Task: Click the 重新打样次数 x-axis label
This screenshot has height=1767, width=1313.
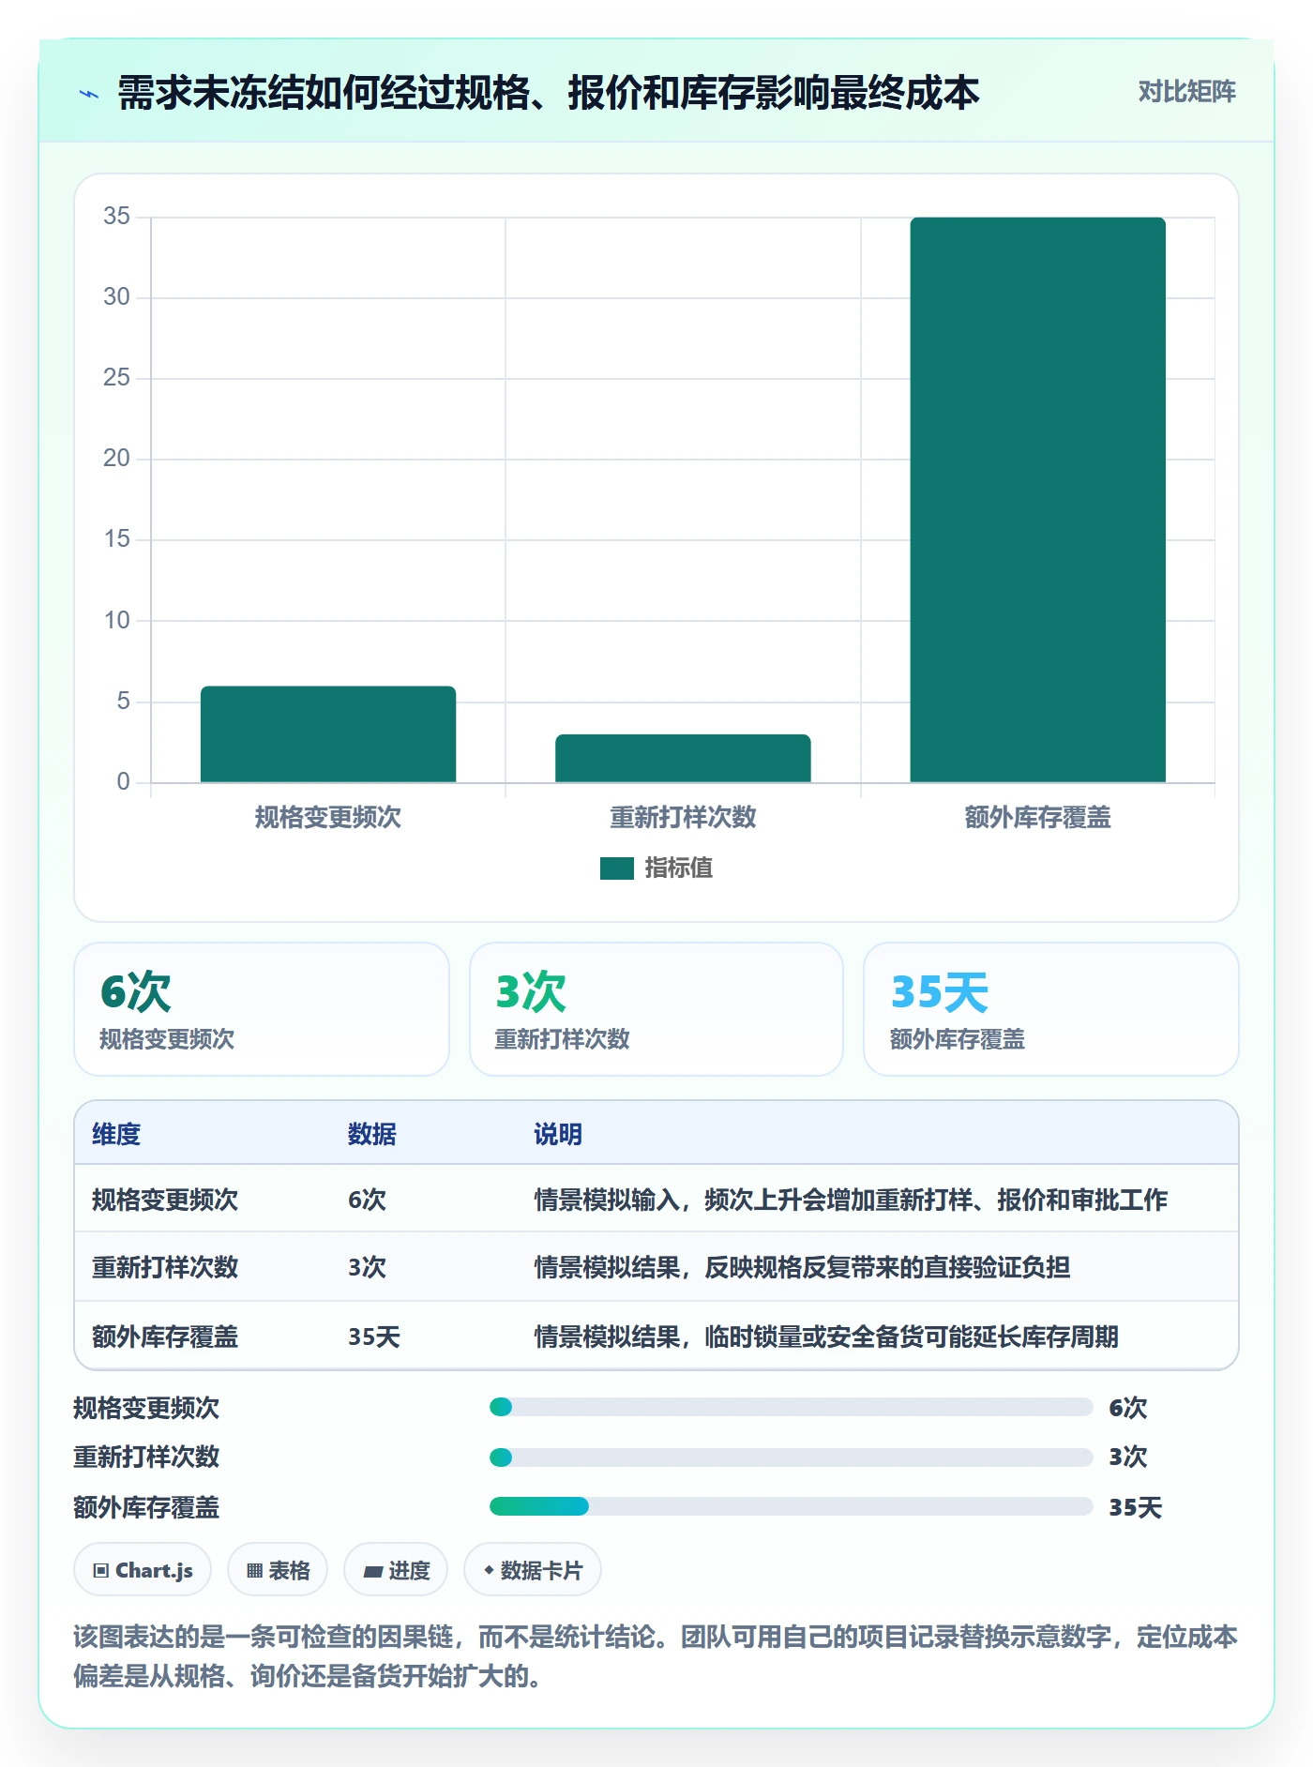Action: pyautogui.click(x=683, y=818)
